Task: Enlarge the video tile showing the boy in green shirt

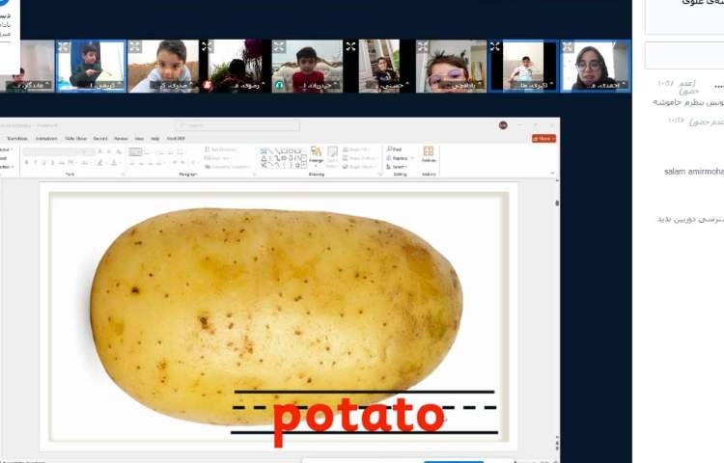Action: 64,46
